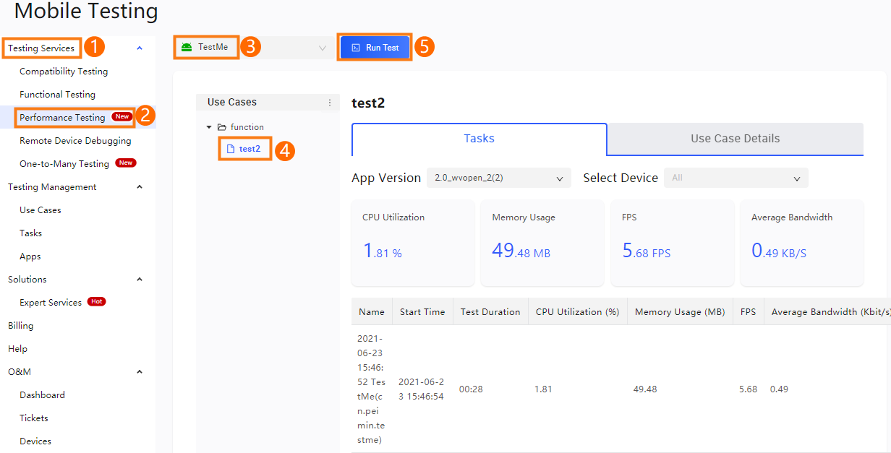Click the CPU Utilization (%) column header
This screenshot has width=891, height=453.
(578, 312)
